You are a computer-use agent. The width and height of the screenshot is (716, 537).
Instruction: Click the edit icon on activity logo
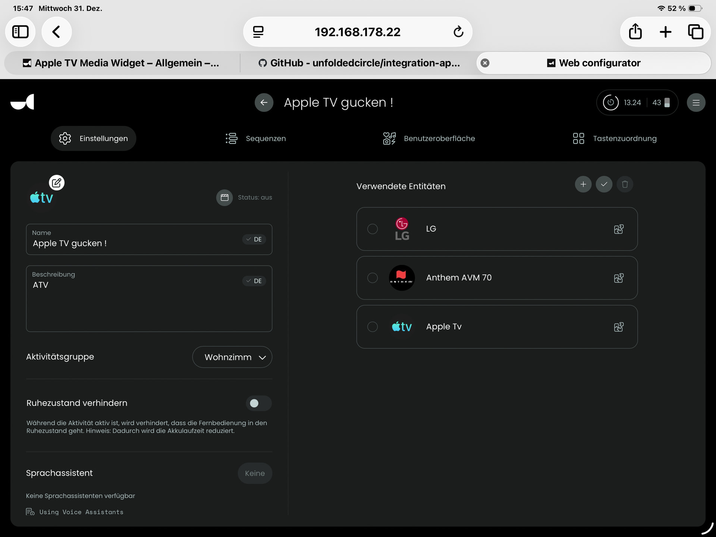click(57, 183)
